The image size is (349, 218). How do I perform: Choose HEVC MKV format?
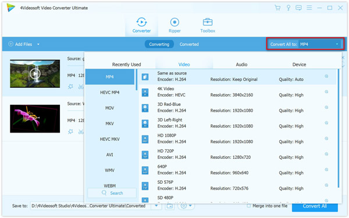point(110,139)
